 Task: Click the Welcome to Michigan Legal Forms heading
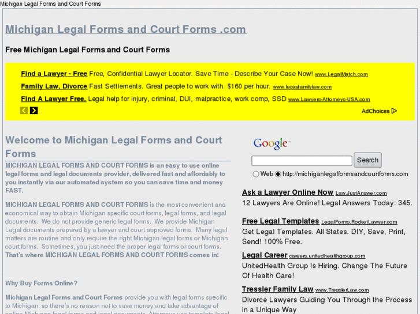click(x=114, y=147)
